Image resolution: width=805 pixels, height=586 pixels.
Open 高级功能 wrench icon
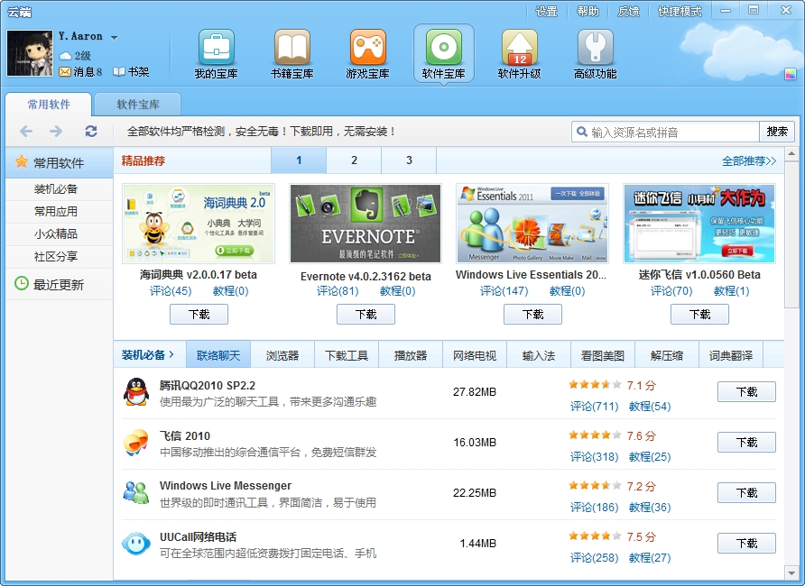click(596, 47)
